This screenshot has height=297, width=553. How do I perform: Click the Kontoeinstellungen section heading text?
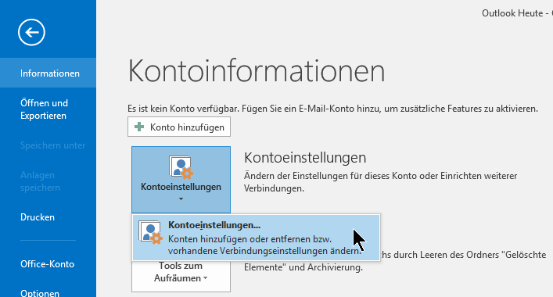(x=305, y=157)
